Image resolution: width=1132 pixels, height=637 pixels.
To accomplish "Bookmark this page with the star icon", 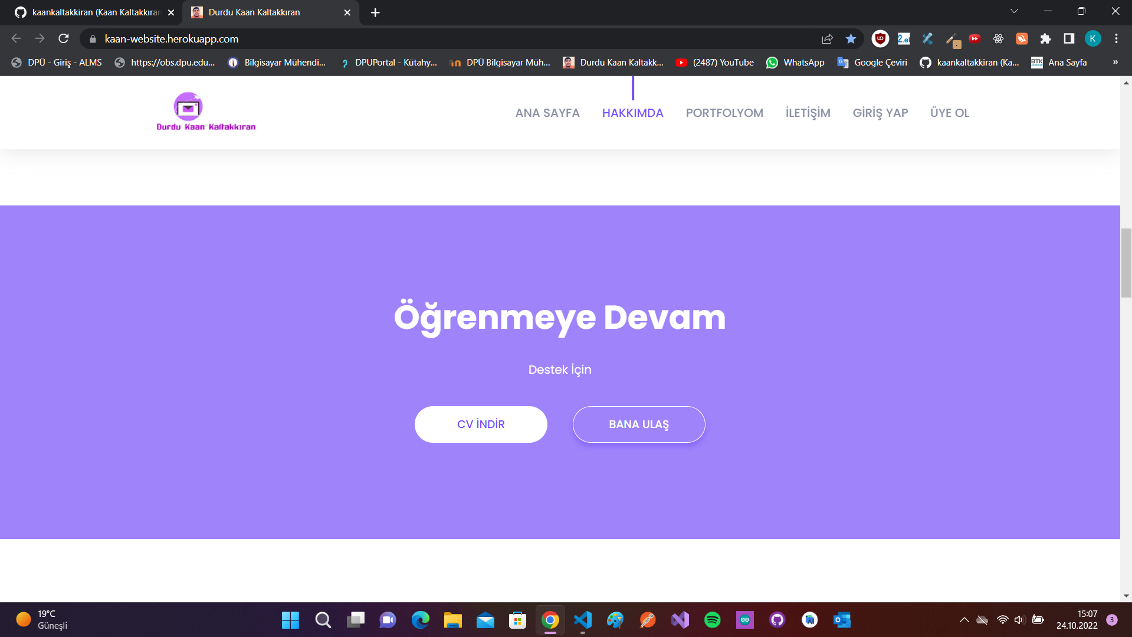I will [851, 39].
